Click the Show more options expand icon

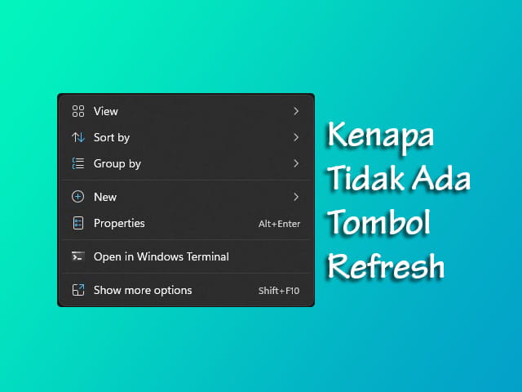pos(78,290)
